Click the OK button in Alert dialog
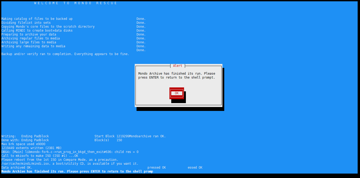 point(177,93)
